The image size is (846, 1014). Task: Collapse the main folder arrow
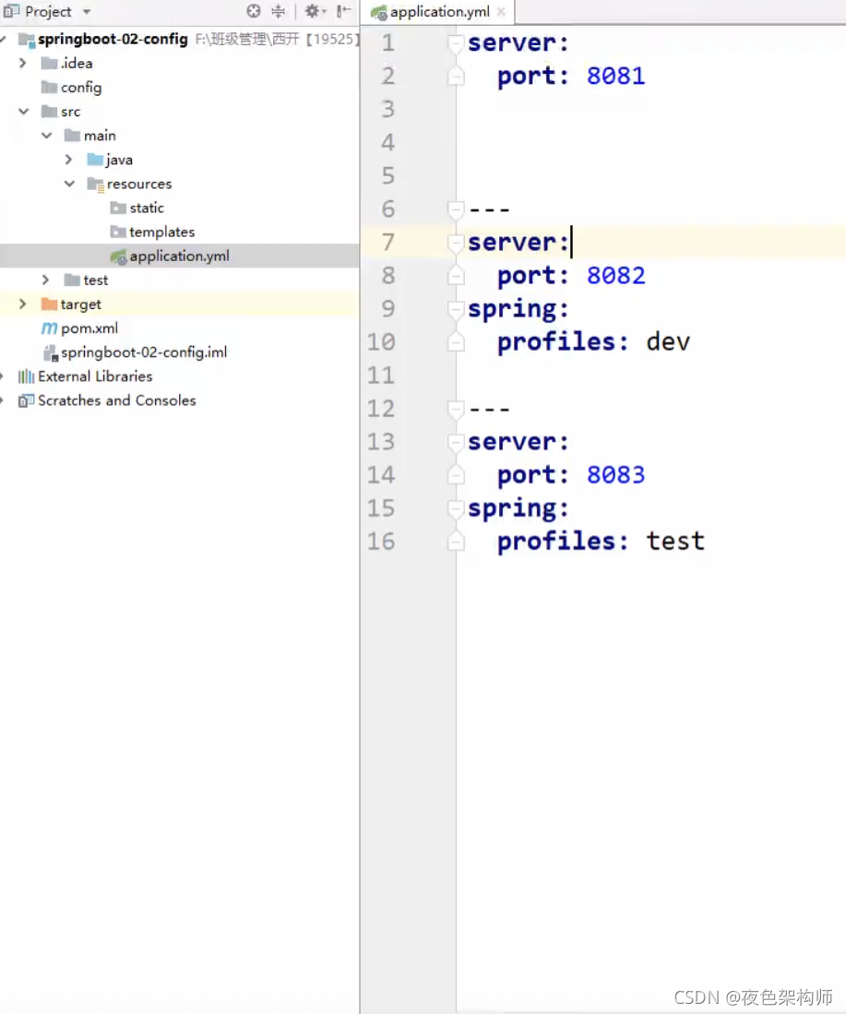pyautogui.click(x=46, y=135)
